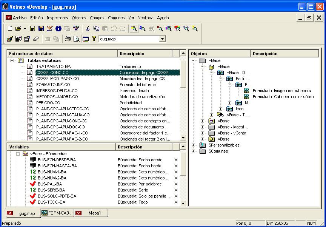The width and height of the screenshot is (326, 227).
Task: Open the Ventana menu
Action: 146,18
